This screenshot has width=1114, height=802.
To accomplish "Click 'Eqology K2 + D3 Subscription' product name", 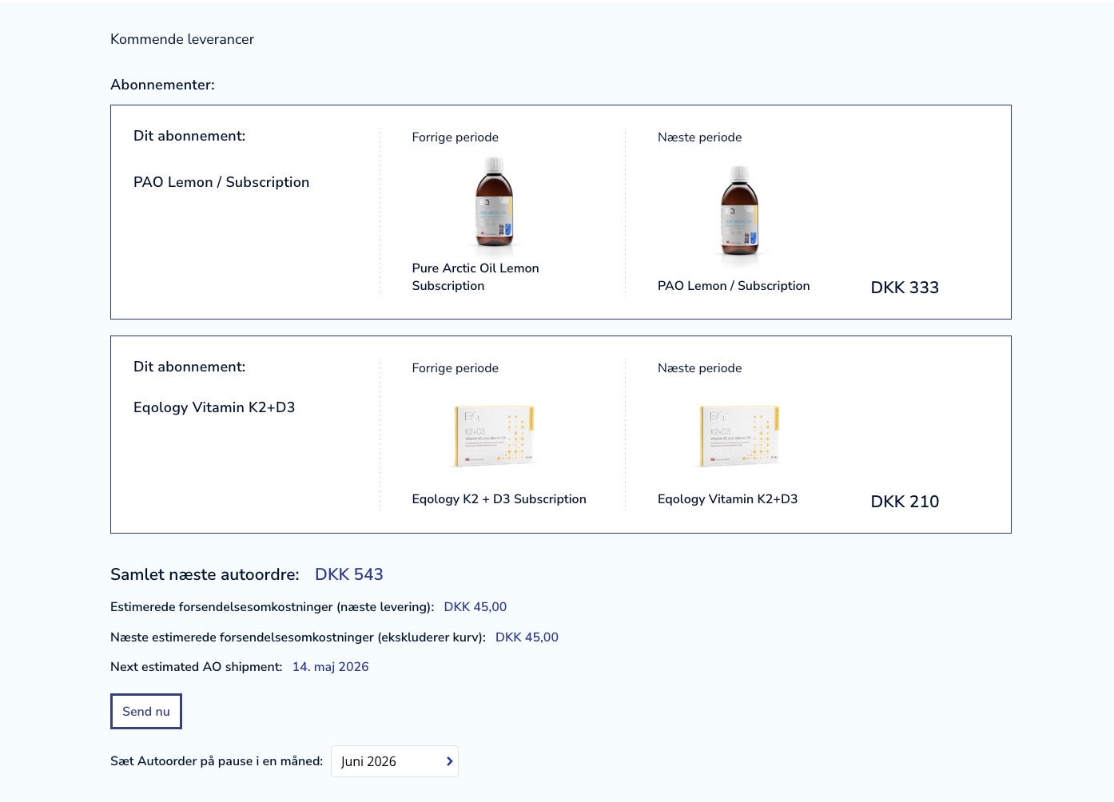I will click(x=499, y=499).
